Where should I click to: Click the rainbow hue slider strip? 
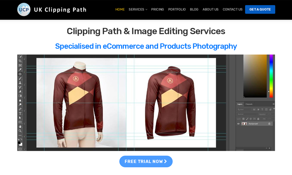click(271, 76)
